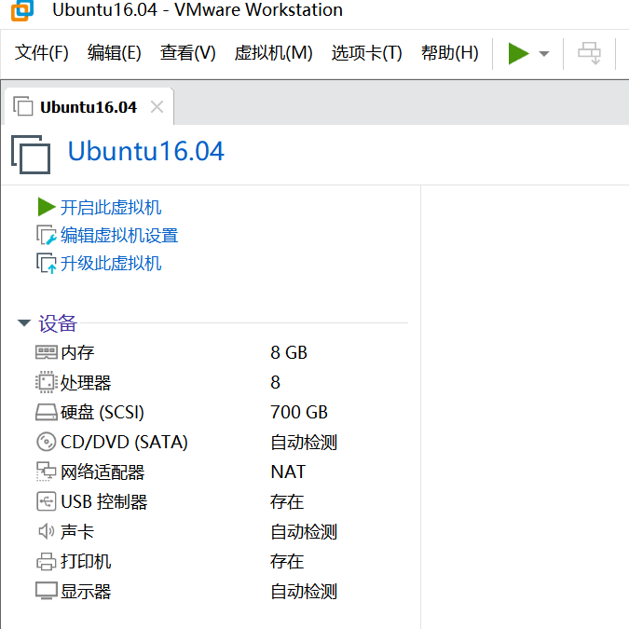Open the 文件(F) menu
This screenshot has width=629, height=629.
[42, 53]
